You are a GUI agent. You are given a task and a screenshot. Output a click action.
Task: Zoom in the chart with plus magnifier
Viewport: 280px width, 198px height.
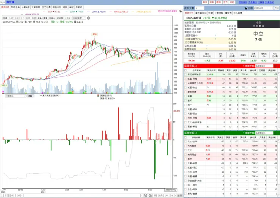(x=150, y=195)
